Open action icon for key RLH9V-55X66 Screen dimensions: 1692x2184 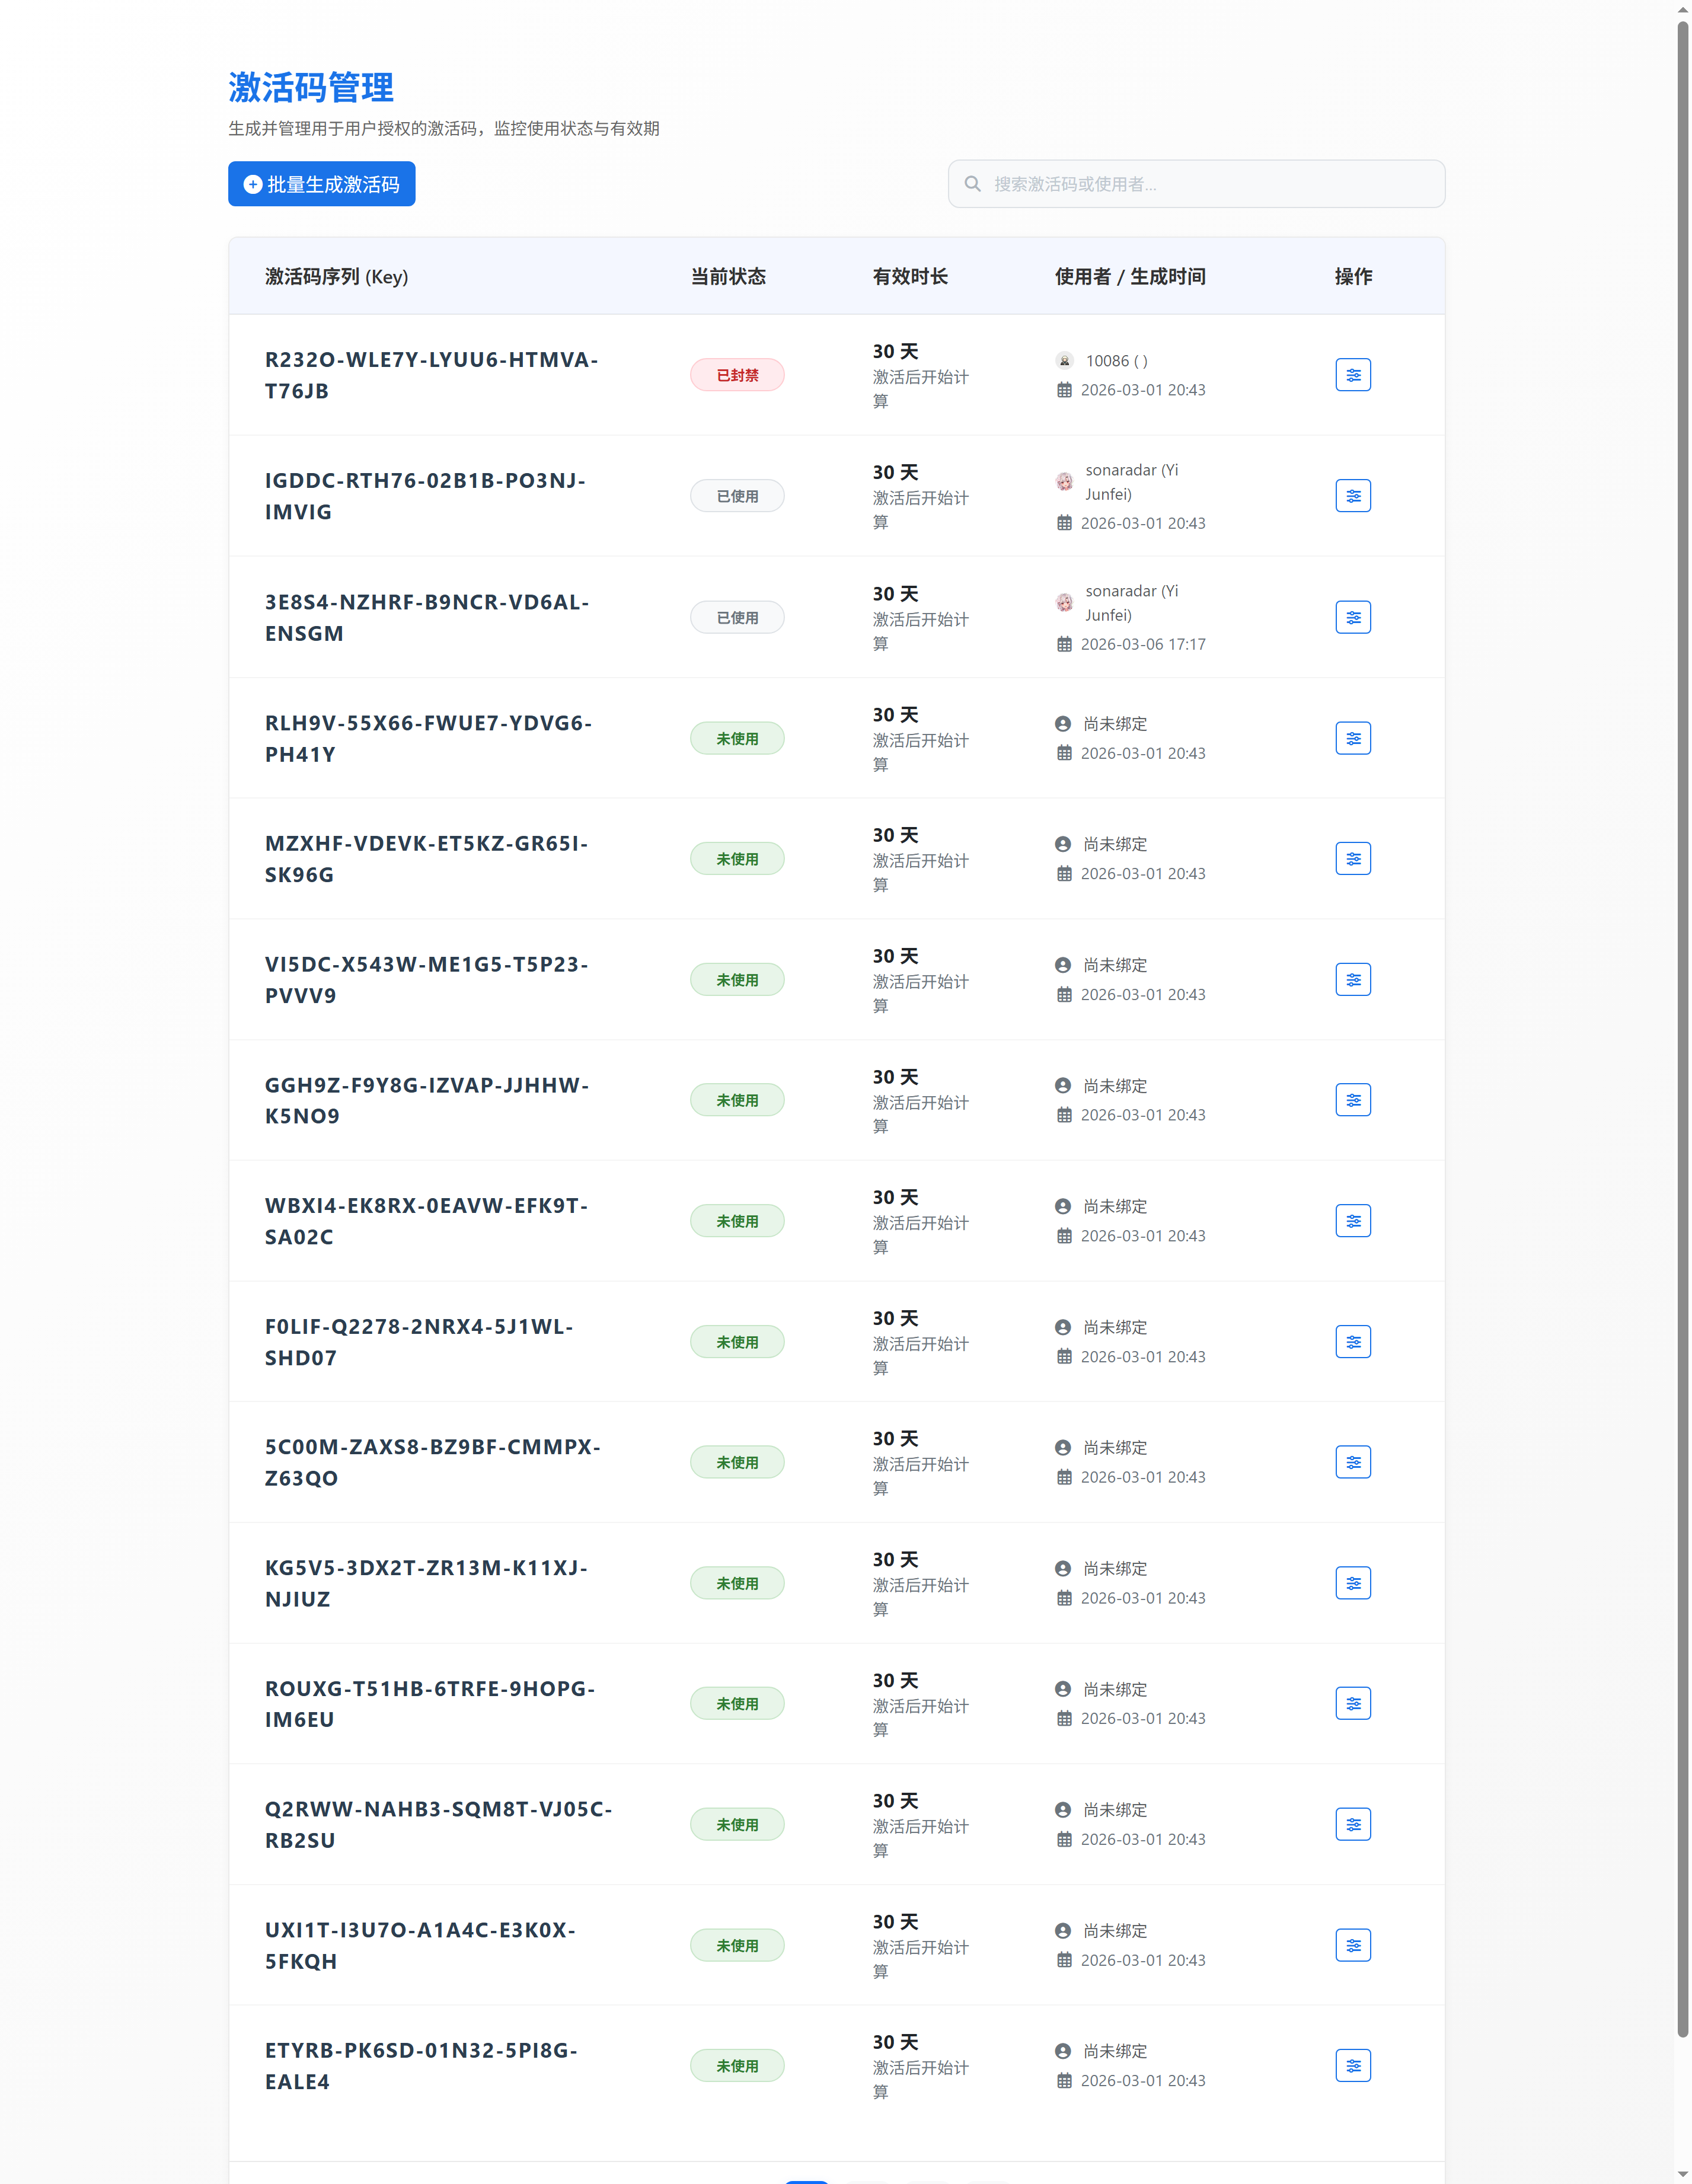1352,738
